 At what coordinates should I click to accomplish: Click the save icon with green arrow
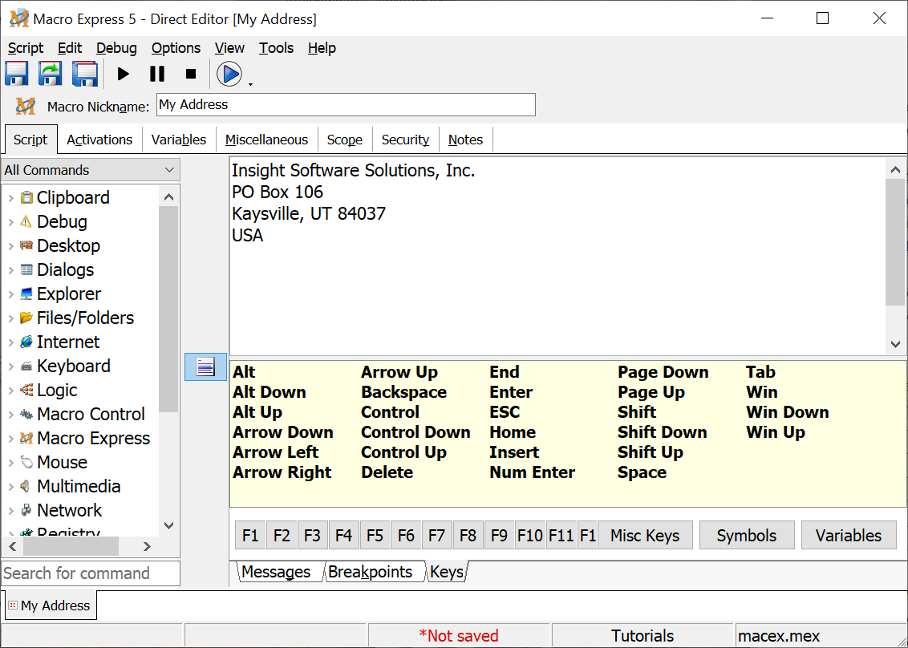click(x=51, y=74)
